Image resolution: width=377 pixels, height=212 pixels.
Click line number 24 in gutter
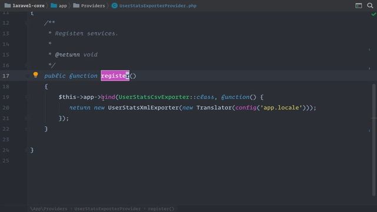pos(6,150)
